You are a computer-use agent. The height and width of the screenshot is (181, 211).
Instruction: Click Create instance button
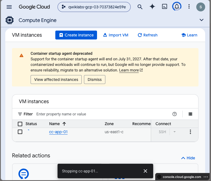coord(76,35)
